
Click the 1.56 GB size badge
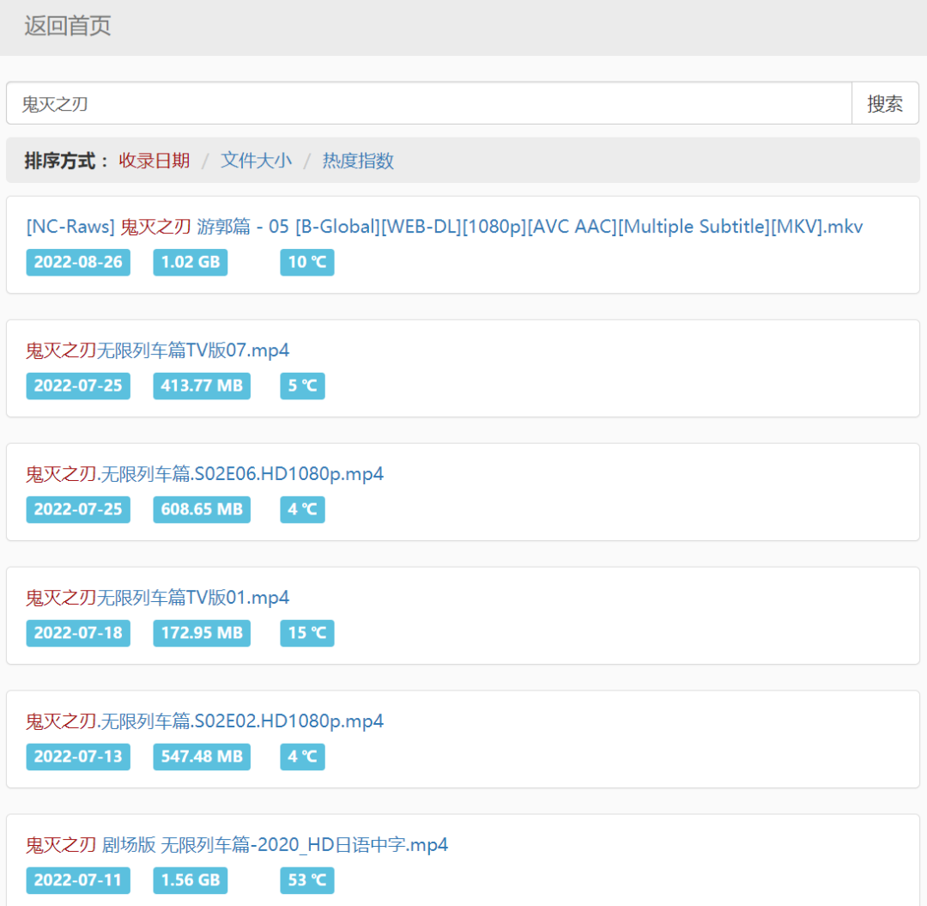[191, 880]
